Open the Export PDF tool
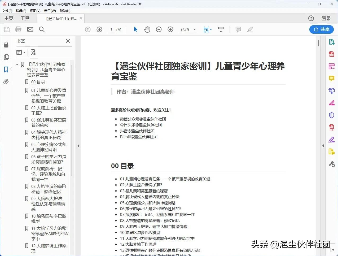 pos(332,42)
